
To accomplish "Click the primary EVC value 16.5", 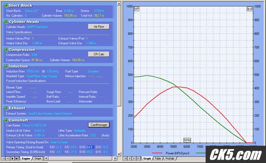I will (x=105, y=147).
